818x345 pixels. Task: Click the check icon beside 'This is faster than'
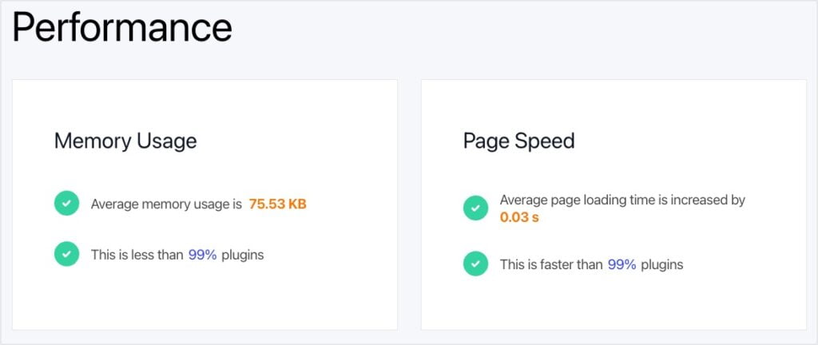click(475, 264)
